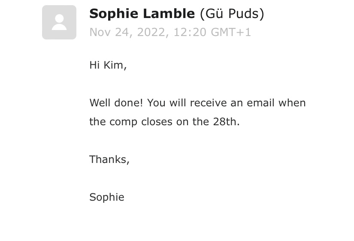
Task: Click the name "Kim" in greeting
Action: tap(115, 65)
